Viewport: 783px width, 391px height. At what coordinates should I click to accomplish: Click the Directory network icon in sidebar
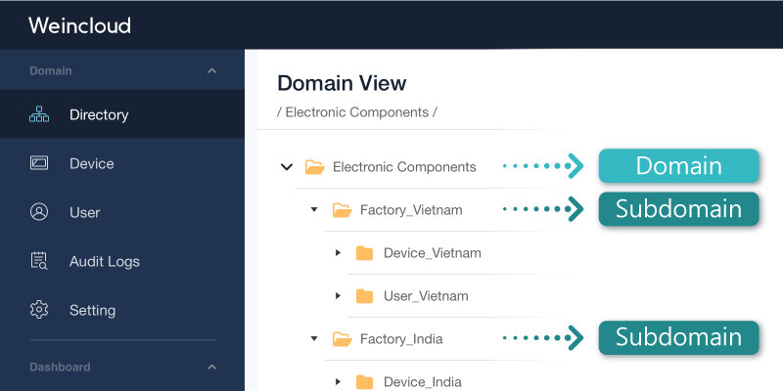click(x=39, y=114)
